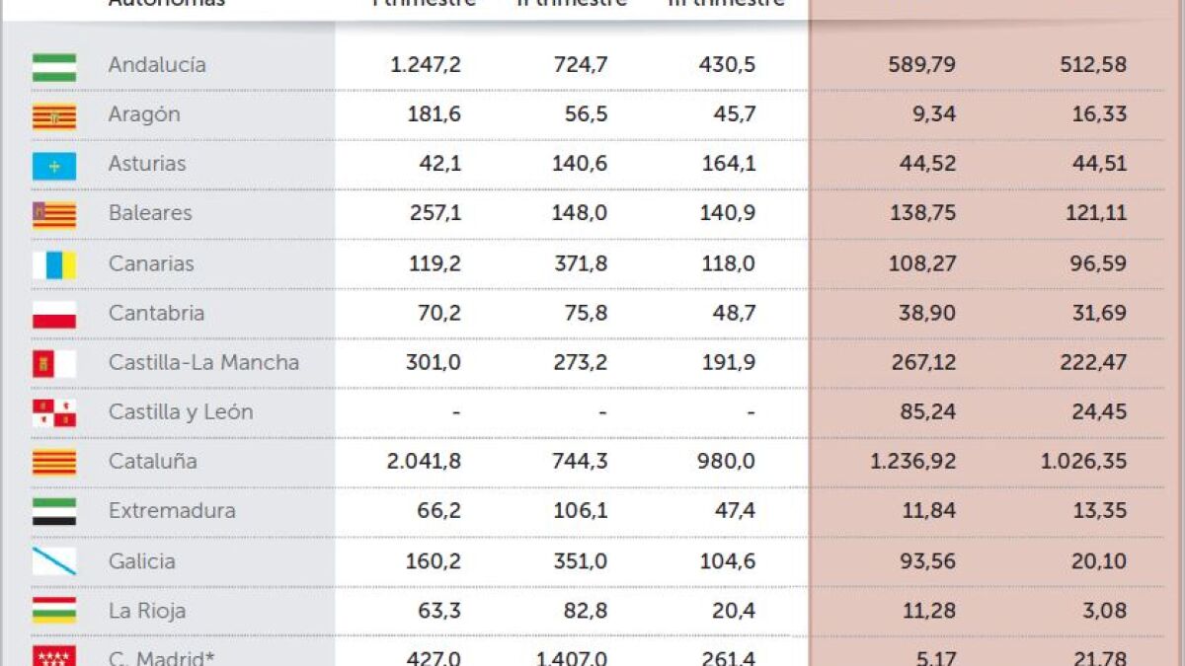Click the Extremadura flag icon
This screenshot has width=1185, height=666.
(x=54, y=513)
